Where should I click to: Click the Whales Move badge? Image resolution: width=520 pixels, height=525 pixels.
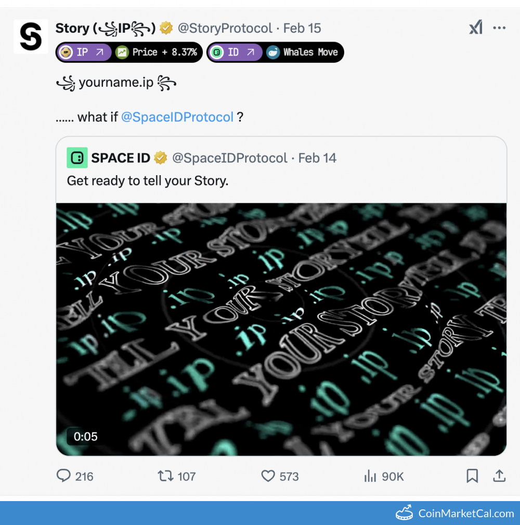click(x=303, y=52)
